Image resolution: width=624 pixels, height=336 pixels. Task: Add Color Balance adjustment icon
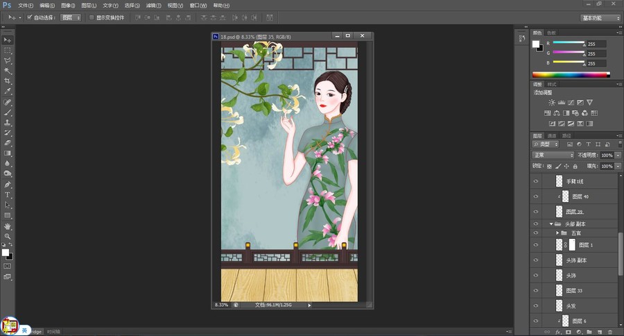click(557, 113)
